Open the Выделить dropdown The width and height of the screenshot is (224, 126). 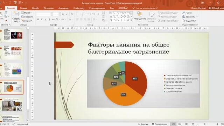point(189,21)
